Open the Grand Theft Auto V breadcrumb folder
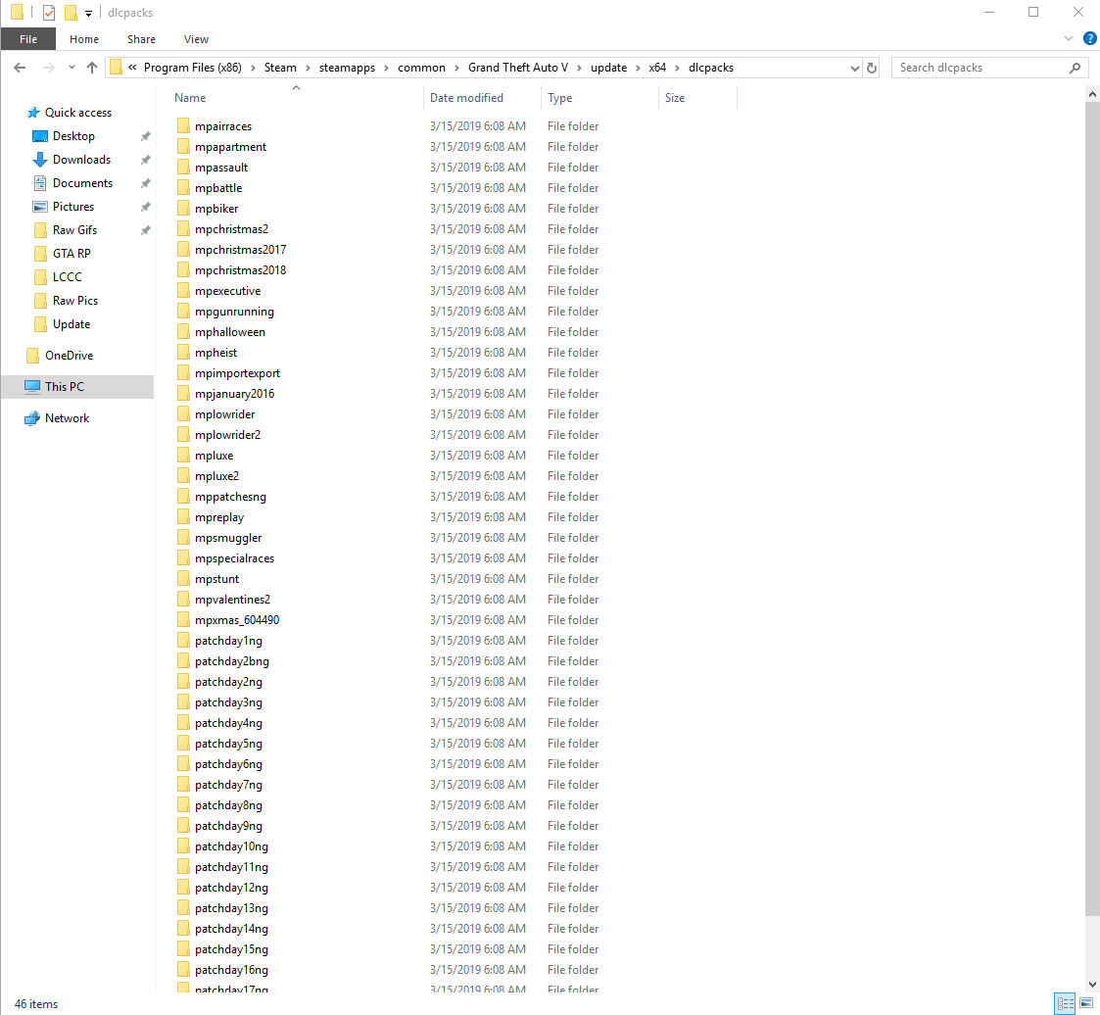The image size is (1100, 1015). [518, 68]
